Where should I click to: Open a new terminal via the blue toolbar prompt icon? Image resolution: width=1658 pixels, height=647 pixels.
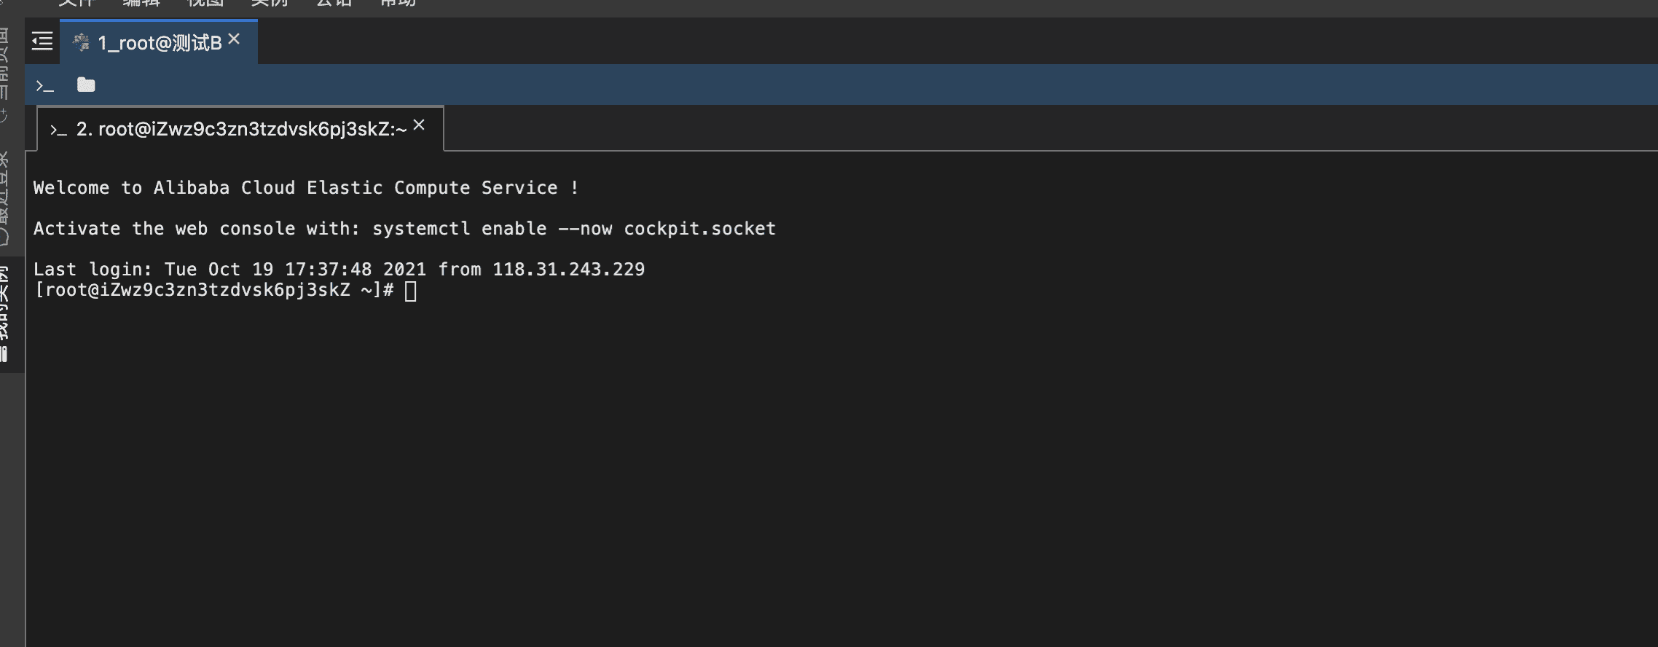(x=45, y=86)
